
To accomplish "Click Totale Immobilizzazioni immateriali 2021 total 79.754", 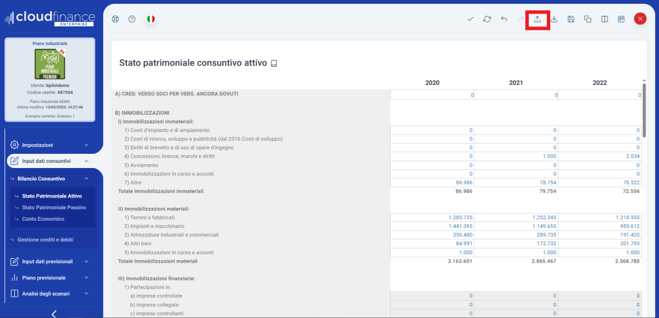I will pos(549,191).
